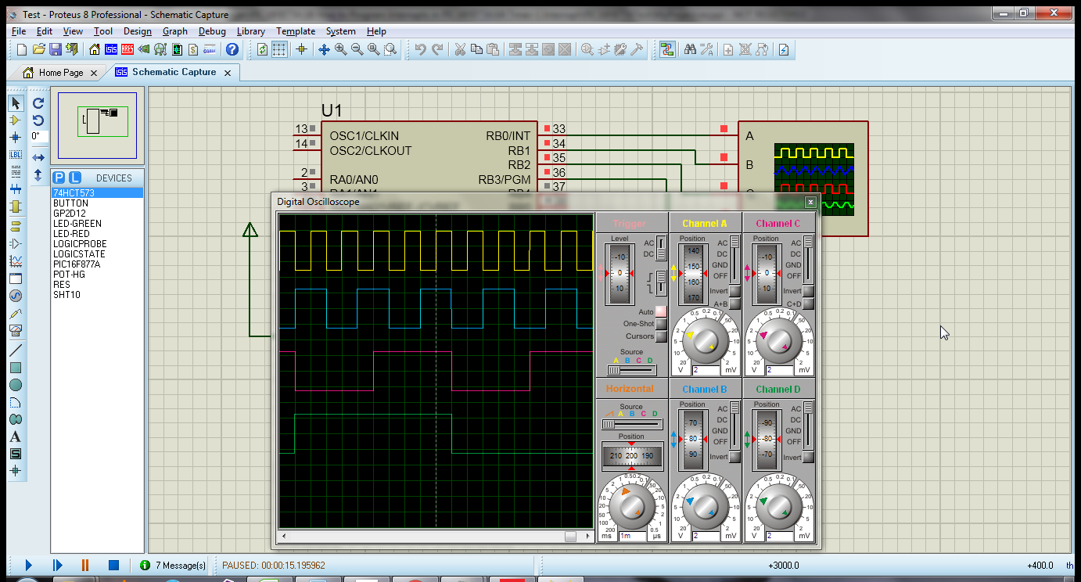Viewport: 1081px width, 582px height.
Task: Open the Debug menu
Action: (210, 31)
